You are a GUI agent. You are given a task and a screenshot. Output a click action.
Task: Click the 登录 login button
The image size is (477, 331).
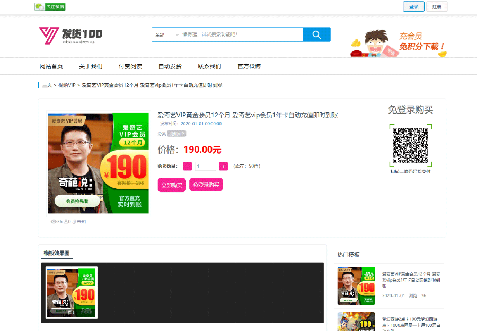413,7
